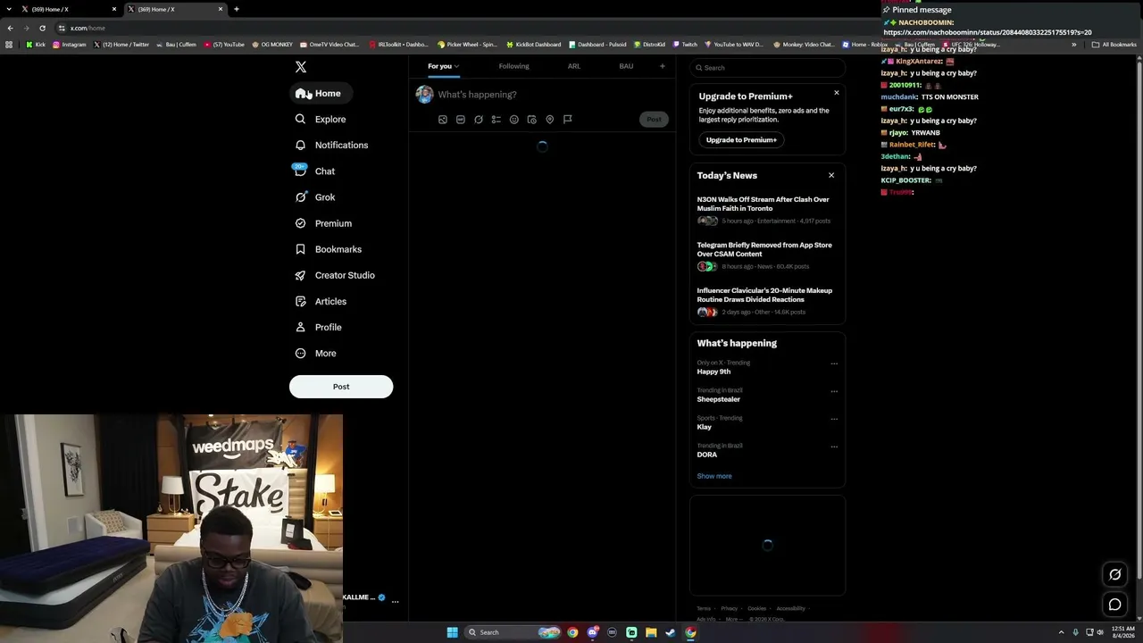This screenshot has width=1143, height=643.
Task: Open the Sheepstealer trending topic
Action: tap(719, 399)
